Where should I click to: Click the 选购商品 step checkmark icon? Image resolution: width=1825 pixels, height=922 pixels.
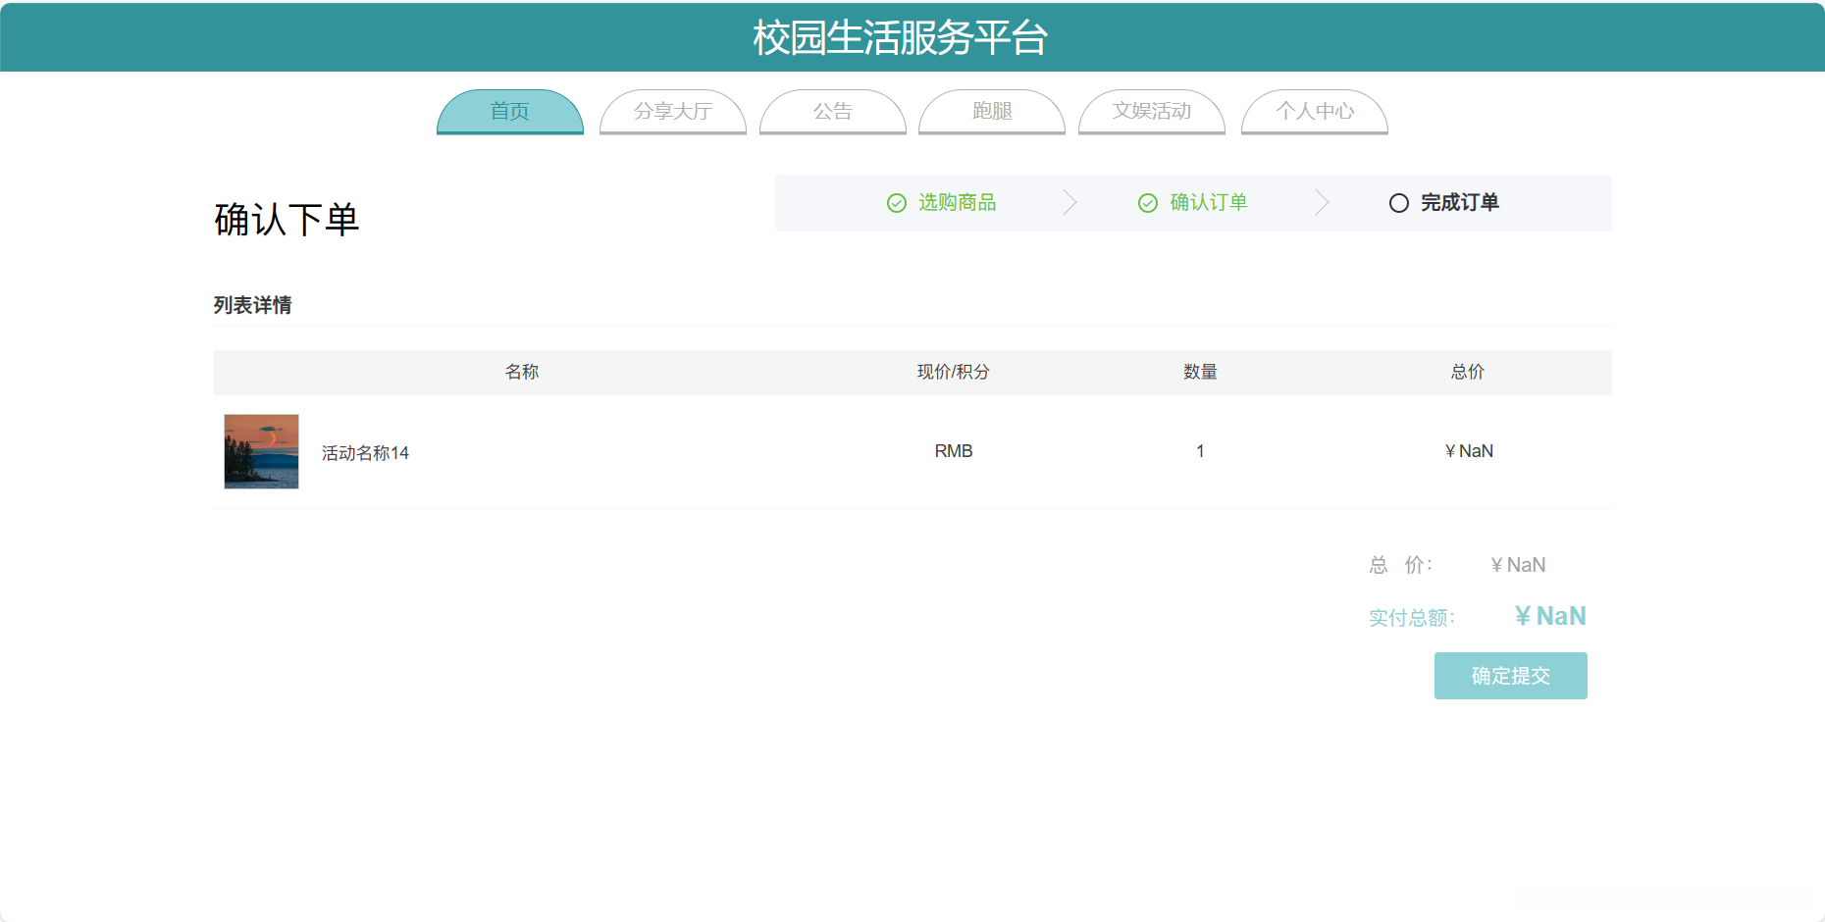[x=896, y=203]
